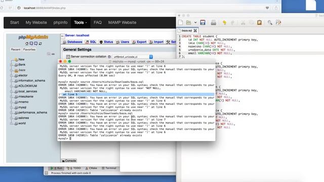Click the greyed Redo arrow icon

[x=232, y=23]
